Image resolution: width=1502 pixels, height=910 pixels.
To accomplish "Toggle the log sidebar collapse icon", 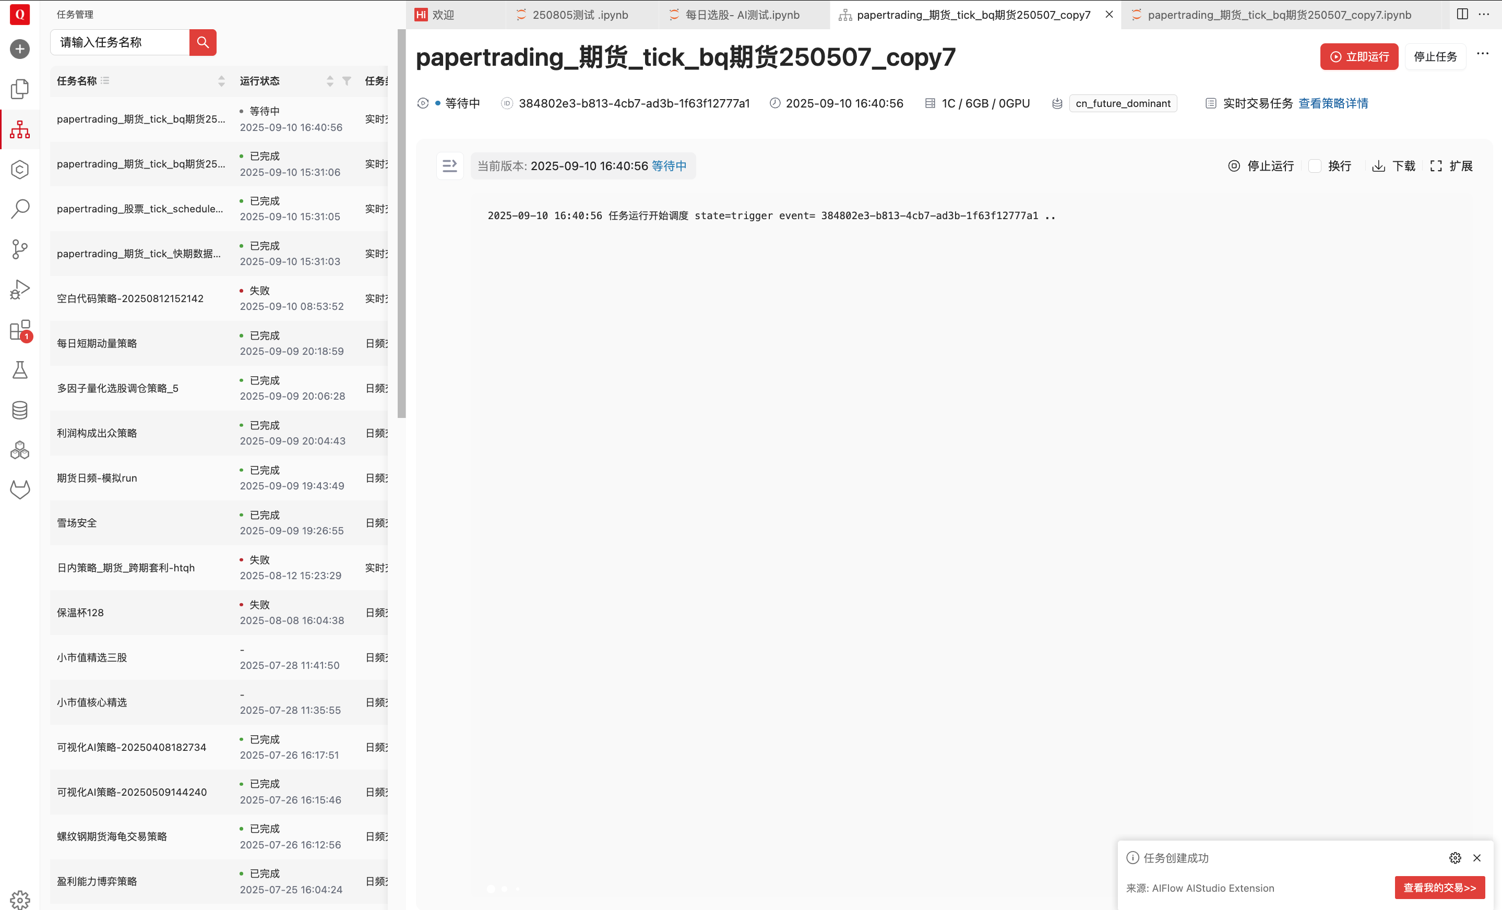I will coord(449,166).
